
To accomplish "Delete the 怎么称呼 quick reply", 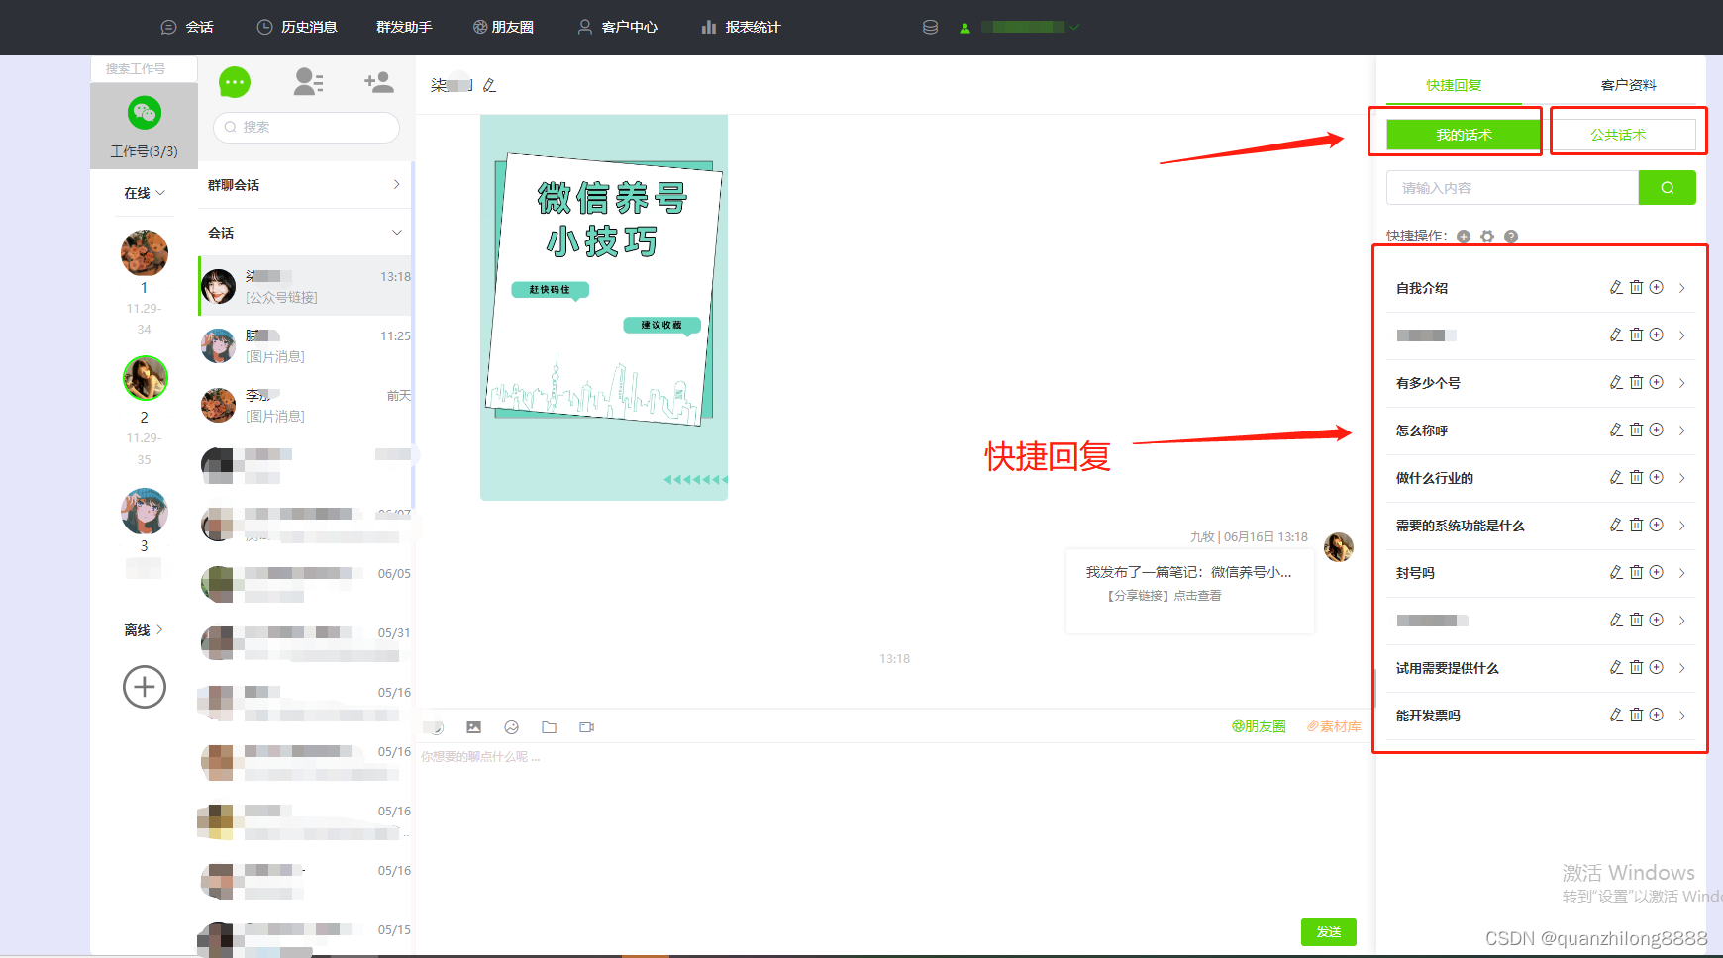I will point(1636,430).
